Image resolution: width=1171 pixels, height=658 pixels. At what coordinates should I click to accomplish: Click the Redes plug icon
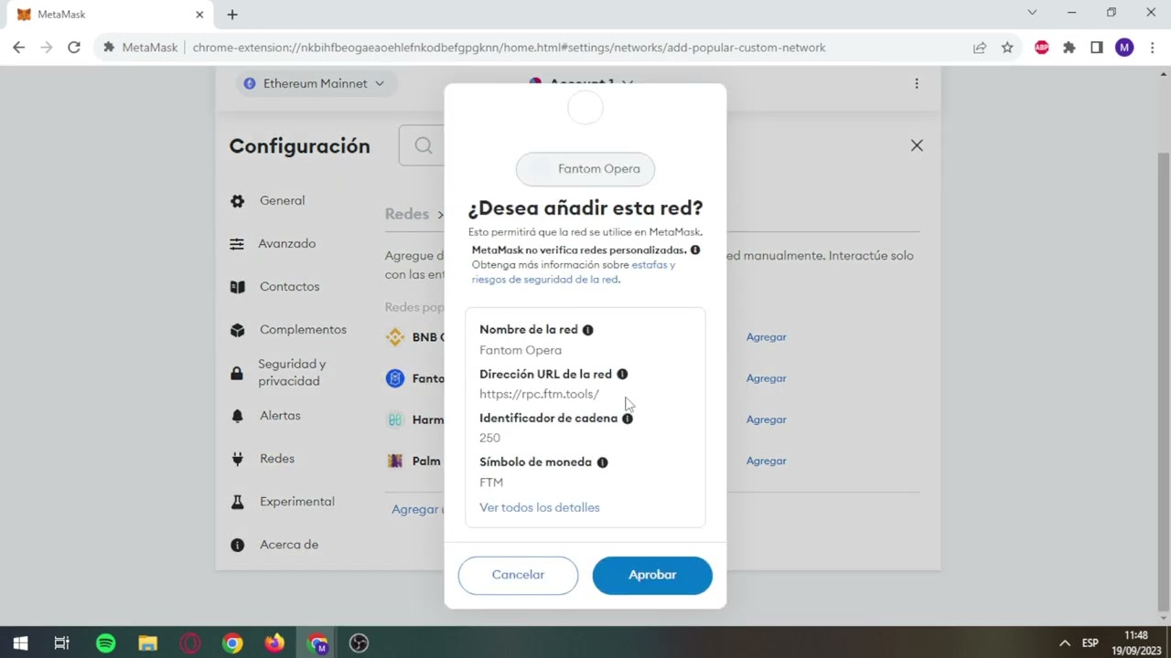tap(237, 459)
